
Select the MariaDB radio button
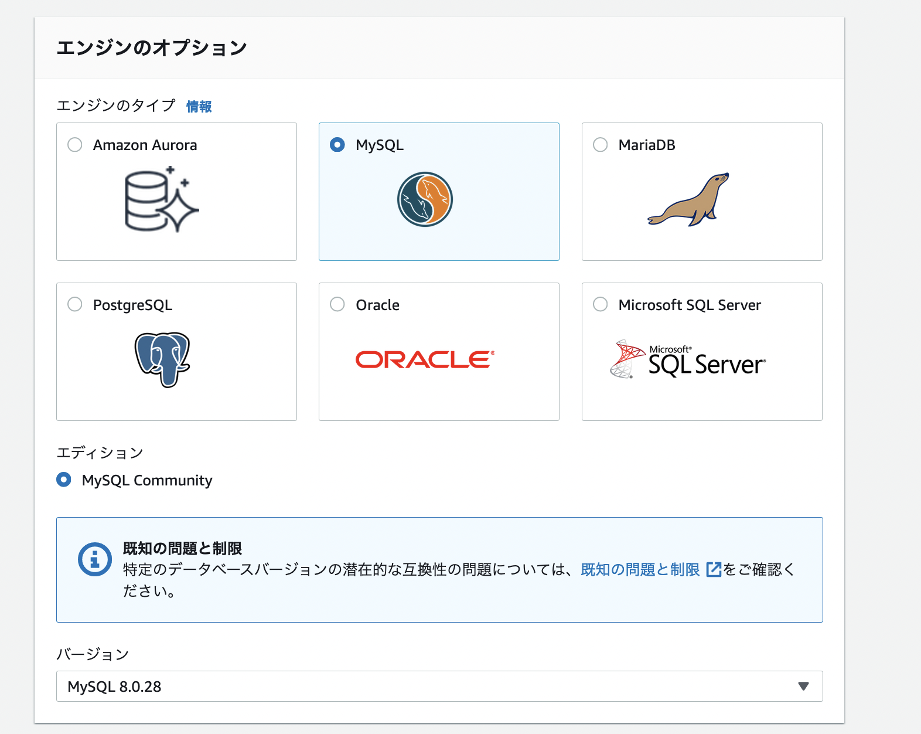(x=601, y=144)
